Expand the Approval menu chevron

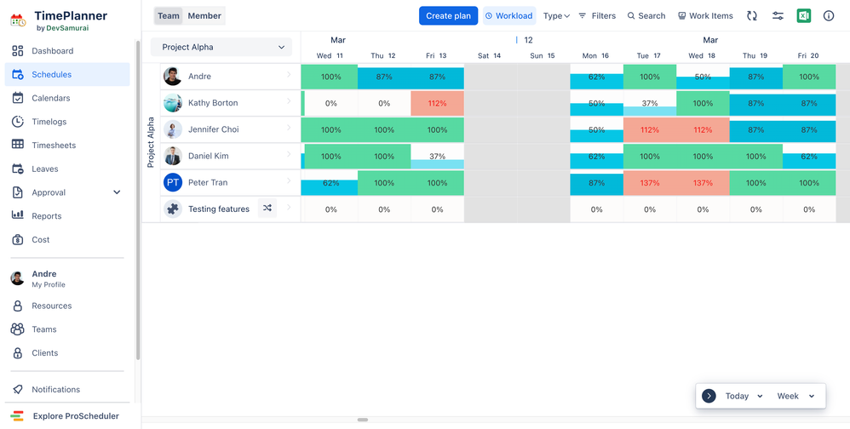point(117,192)
